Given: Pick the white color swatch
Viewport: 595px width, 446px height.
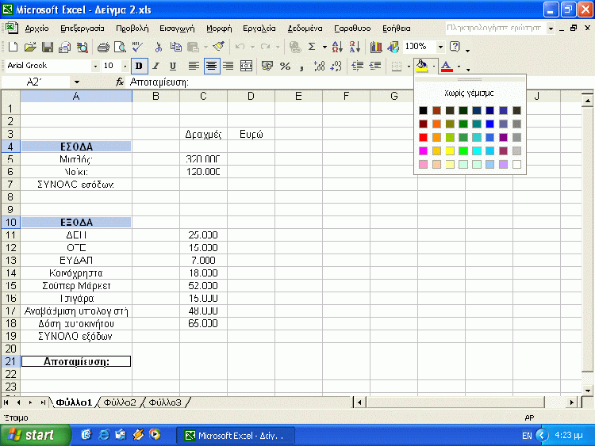Looking at the screenshot, I should (516, 165).
